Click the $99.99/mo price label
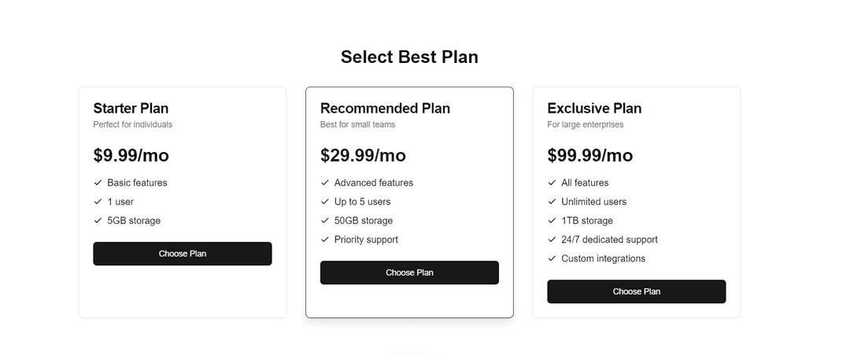This screenshot has height=356, width=850. pyautogui.click(x=589, y=156)
